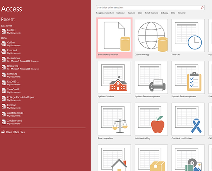Viewport: 212px width, 171px height.
Task: Select the Database suggested search
Action: 120,13
